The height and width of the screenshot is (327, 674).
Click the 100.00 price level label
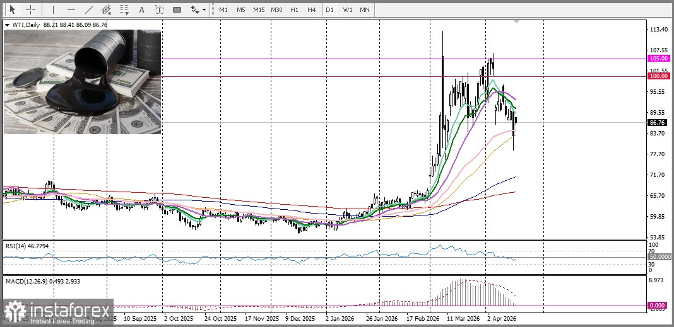pyautogui.click(x=659, y=76)
